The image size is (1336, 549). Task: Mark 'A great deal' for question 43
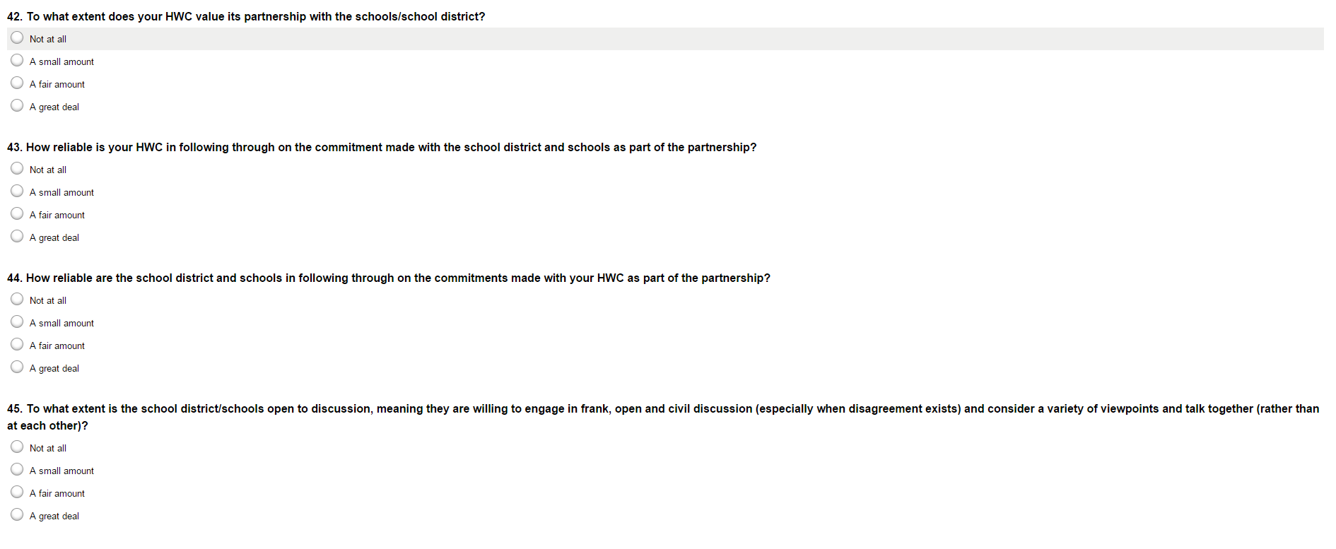point(17,237)
